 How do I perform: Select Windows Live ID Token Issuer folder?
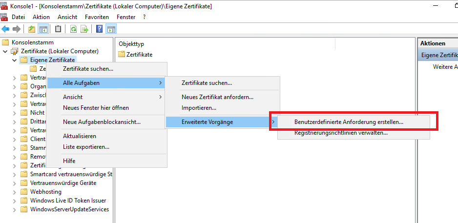coord(68,201)
